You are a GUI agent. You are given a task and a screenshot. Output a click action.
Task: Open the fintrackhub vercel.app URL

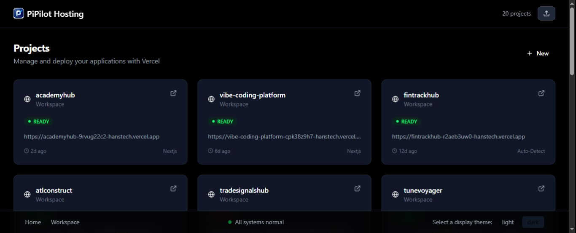[x=458, y=137]
